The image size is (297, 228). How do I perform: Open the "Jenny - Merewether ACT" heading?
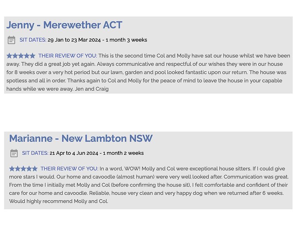click(x=64, y=25)
